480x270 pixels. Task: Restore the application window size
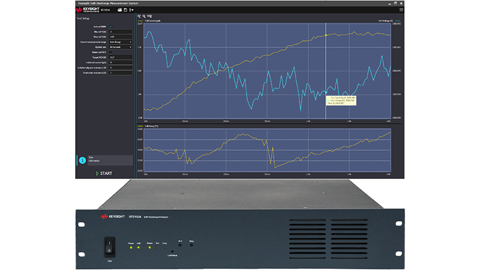point(395,4)
